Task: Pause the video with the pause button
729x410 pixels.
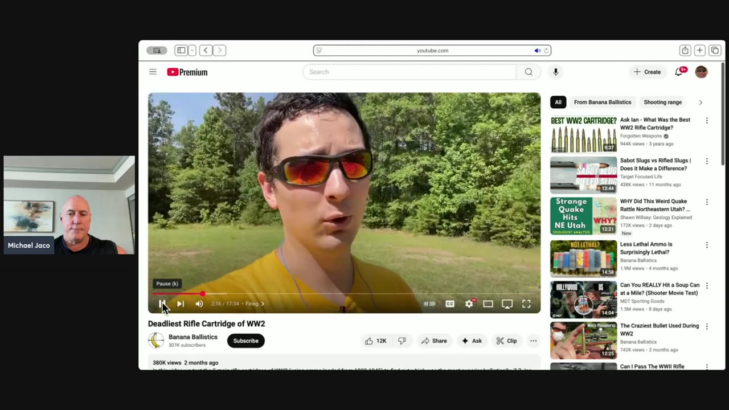Action: tap(162, 304)
